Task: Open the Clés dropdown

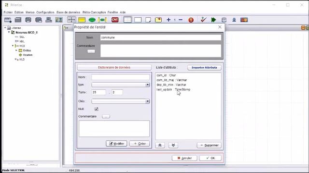Action: pos(147,101)
